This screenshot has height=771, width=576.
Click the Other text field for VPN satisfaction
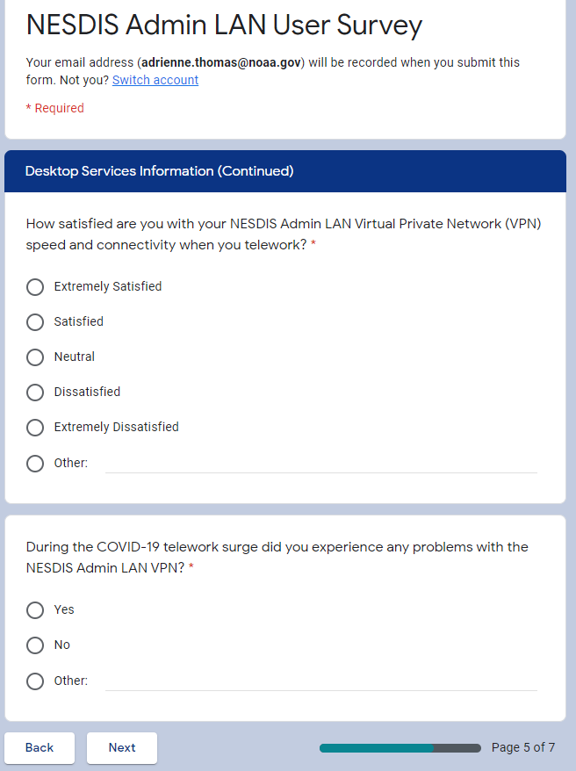pyautogui.click(x=320, y=463)
